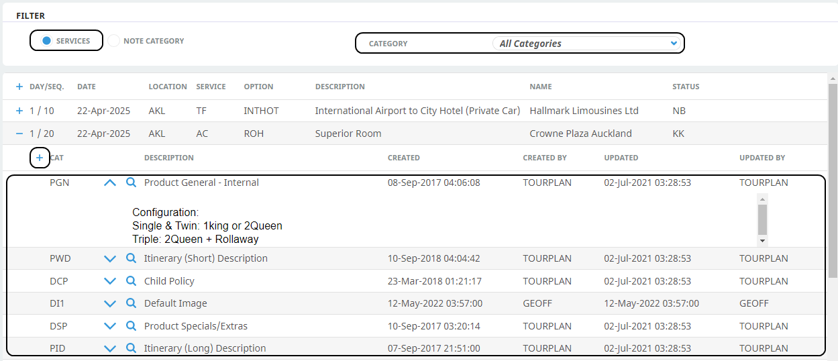Expand the PWD note row chevron
This screenshot has height=361, width=838.
pyautogui.click(x=110, y=258)
